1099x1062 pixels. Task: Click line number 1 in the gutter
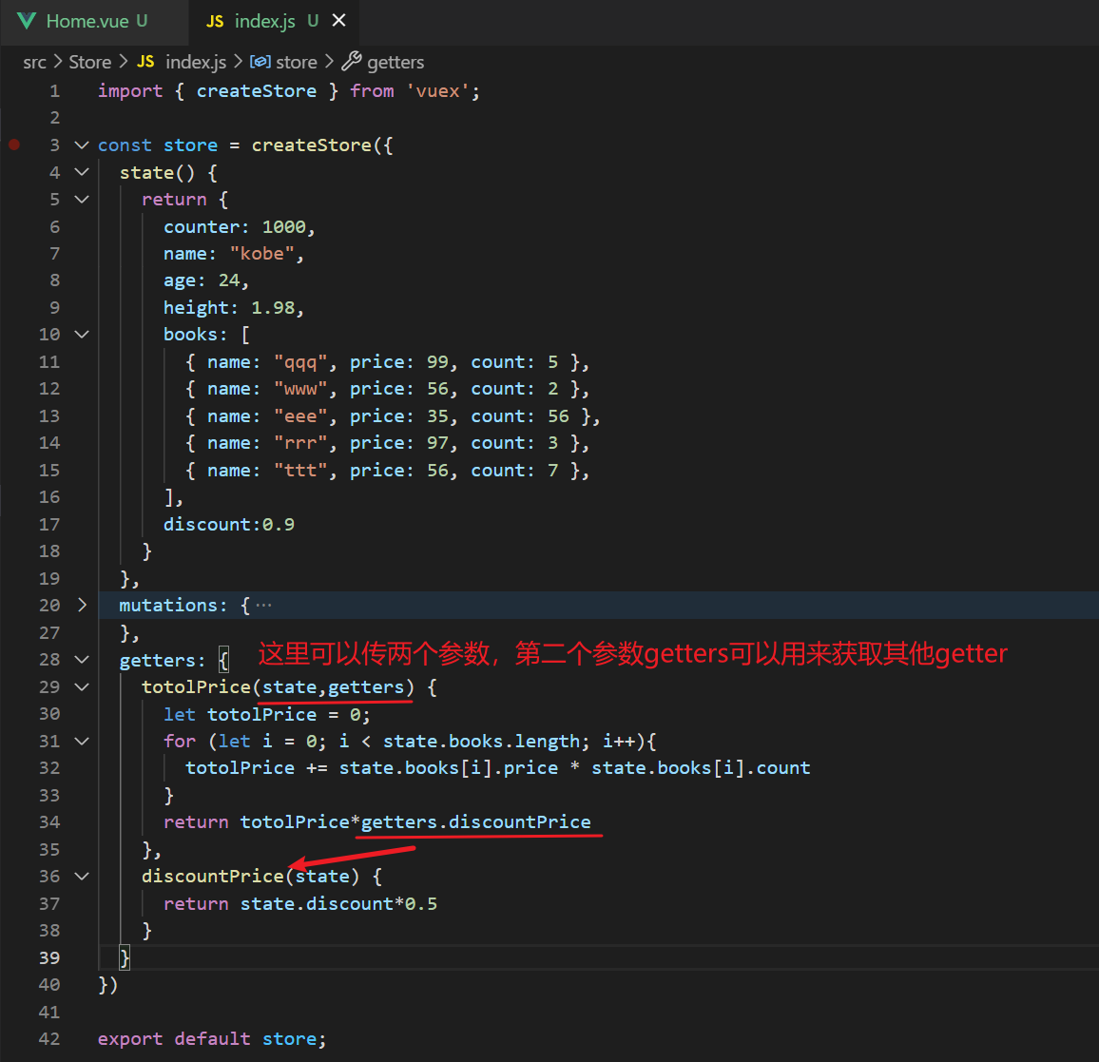click(55, 91)
